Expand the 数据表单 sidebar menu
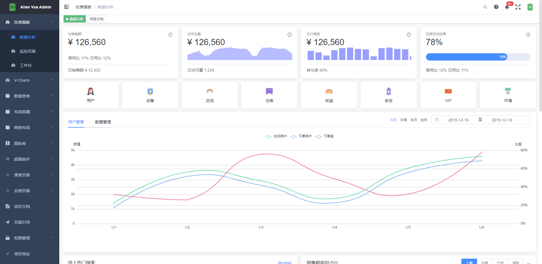 [30, 96]
